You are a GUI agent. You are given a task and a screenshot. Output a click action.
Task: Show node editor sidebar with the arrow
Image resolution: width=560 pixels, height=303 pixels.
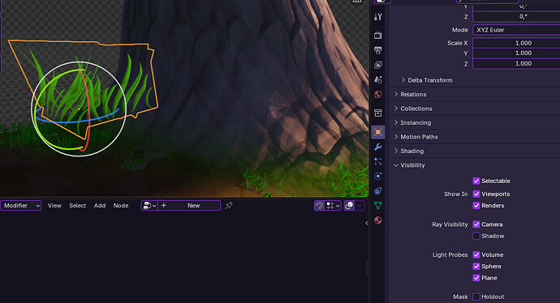pyautogui.click(x=366, y=223)
